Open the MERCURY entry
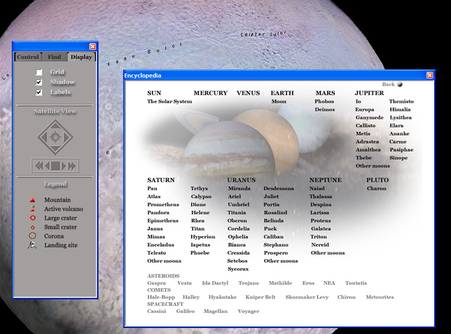The height and width of the screenshot is (334, 451). point(211,93)
